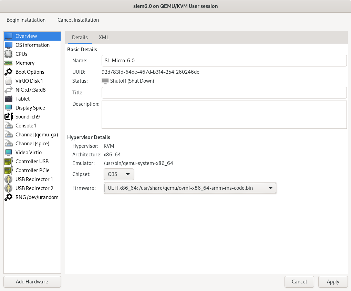Click the Tablet input device icon
The image size is (351, 291).
click(x=9, y=98)
